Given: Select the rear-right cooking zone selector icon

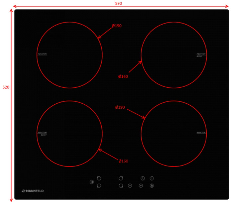Looking at the screenshot, I should 121,178.
